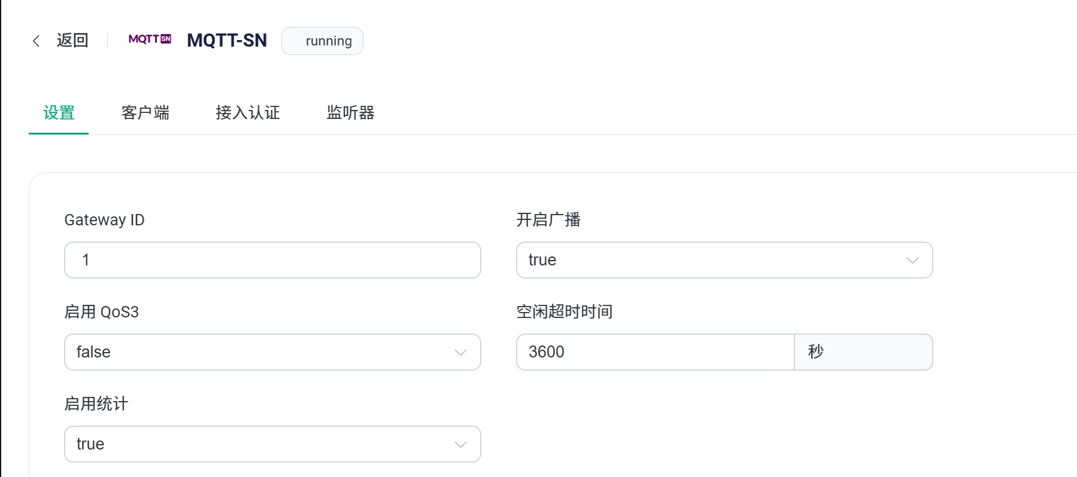Click the Gateway ID label

[104, 220]
